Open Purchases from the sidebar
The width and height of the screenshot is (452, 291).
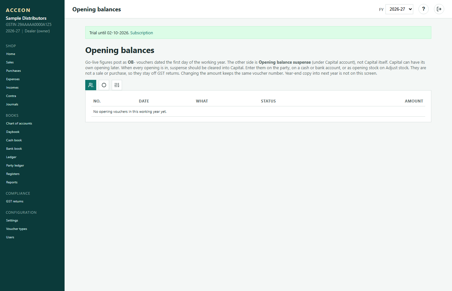(14, 71)
